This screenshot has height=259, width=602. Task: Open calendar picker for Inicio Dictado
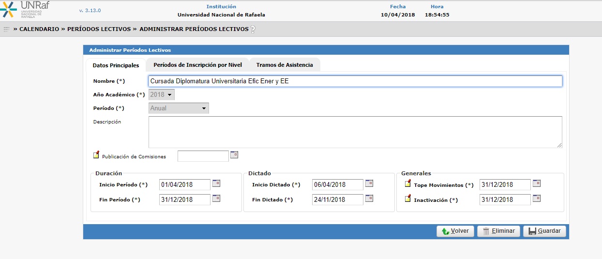(369, 183)
